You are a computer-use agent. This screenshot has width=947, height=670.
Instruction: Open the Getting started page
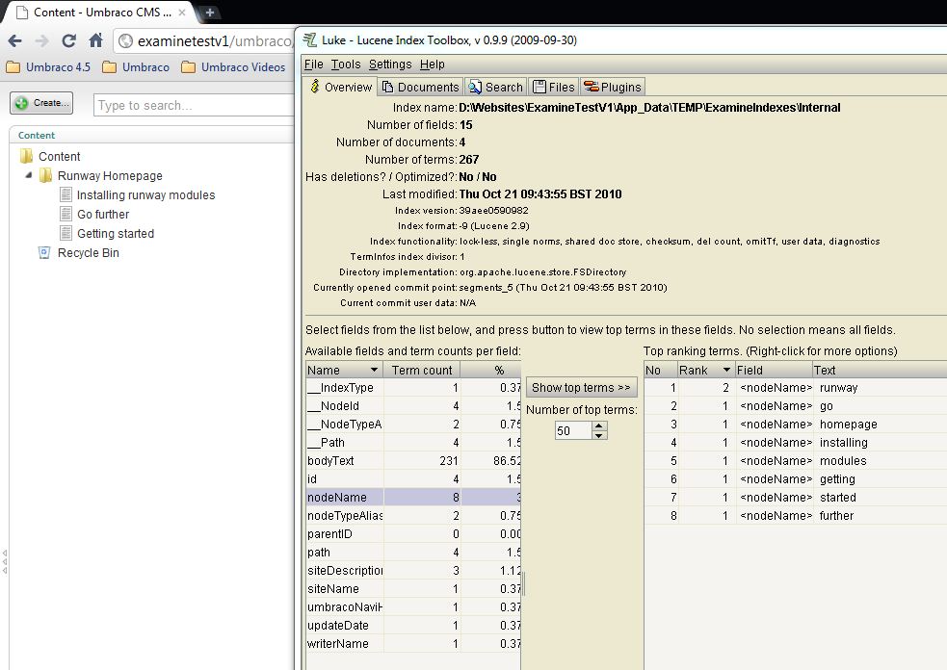(116, 234)
